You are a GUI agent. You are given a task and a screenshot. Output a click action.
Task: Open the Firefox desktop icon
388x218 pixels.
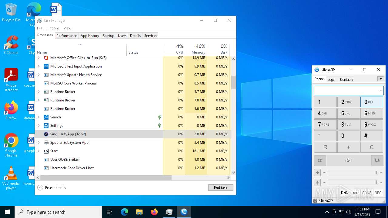click(11, 111)
